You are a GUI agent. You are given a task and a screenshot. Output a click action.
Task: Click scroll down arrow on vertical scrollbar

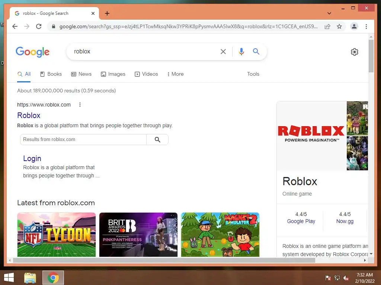coord(371,254)
